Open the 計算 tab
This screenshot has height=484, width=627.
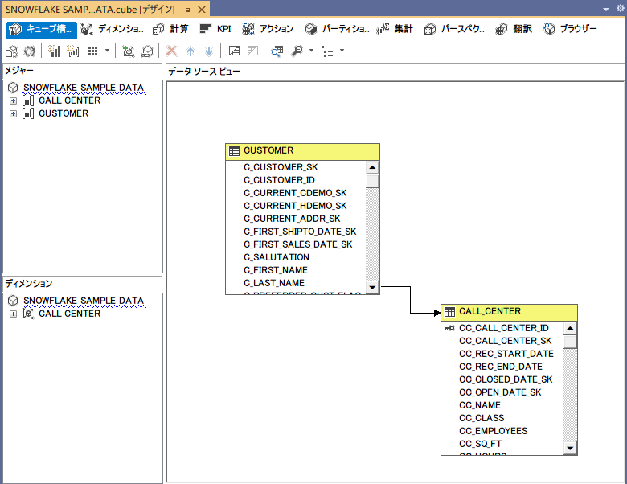click(x=170, y=29)
